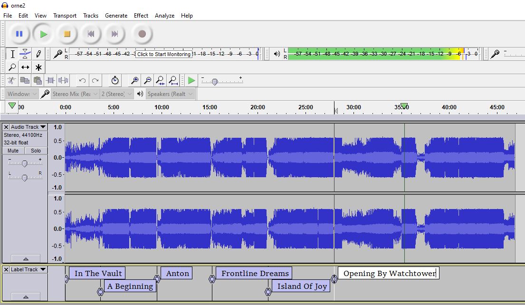This screenshot has height=305, width=525.
Task: Click the Audio Track pan slider
Action: (x=25, y=178)
